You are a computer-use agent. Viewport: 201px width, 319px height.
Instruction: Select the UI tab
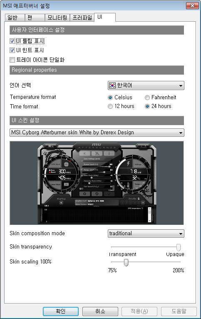pos(105,17)
